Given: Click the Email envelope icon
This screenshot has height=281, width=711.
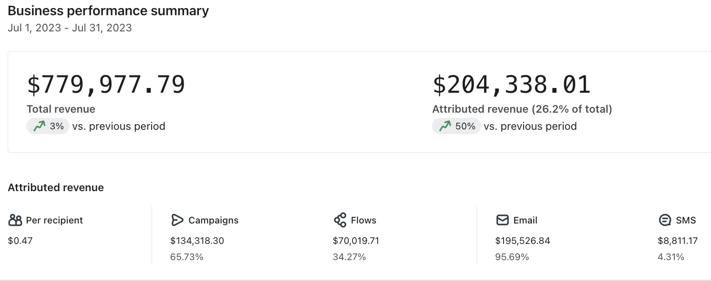Looking at the screenshot, I should (x=502, y=220).
